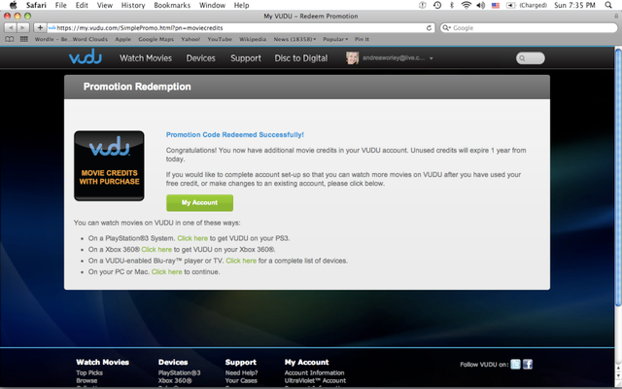Open the volume control in menu bar
This screenshot has width=622, height=389.
[480, 5]
